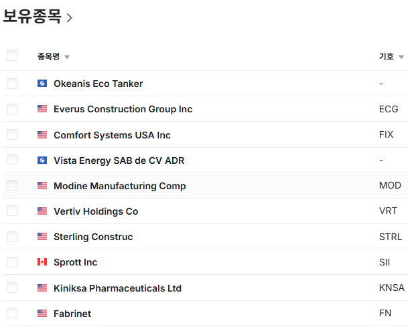Select the Sterling Construc row checkbox

click(12, 237)
